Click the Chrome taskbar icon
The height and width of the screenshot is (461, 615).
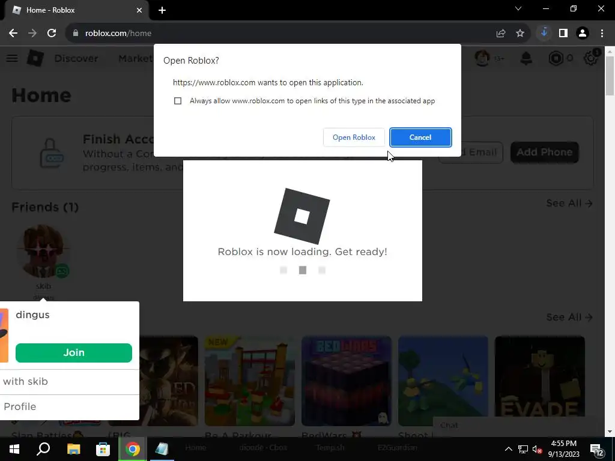click(x=133, y=449)
